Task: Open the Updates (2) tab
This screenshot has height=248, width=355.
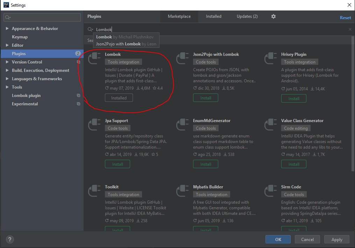Action: click(247, 16)
